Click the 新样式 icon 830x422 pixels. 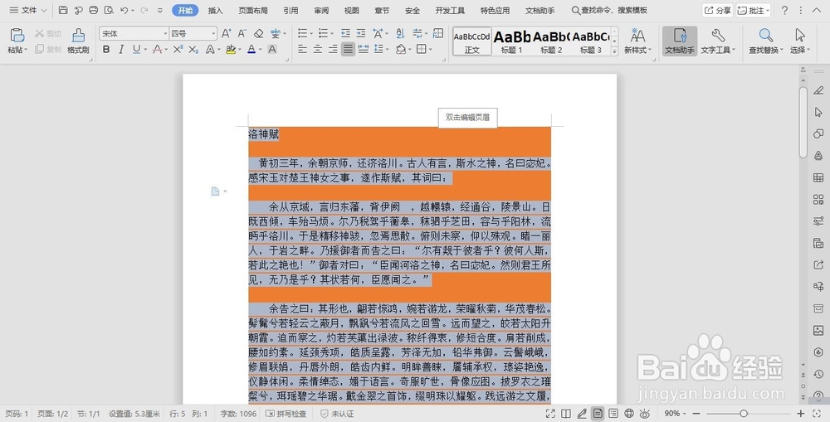click(637, 36)
